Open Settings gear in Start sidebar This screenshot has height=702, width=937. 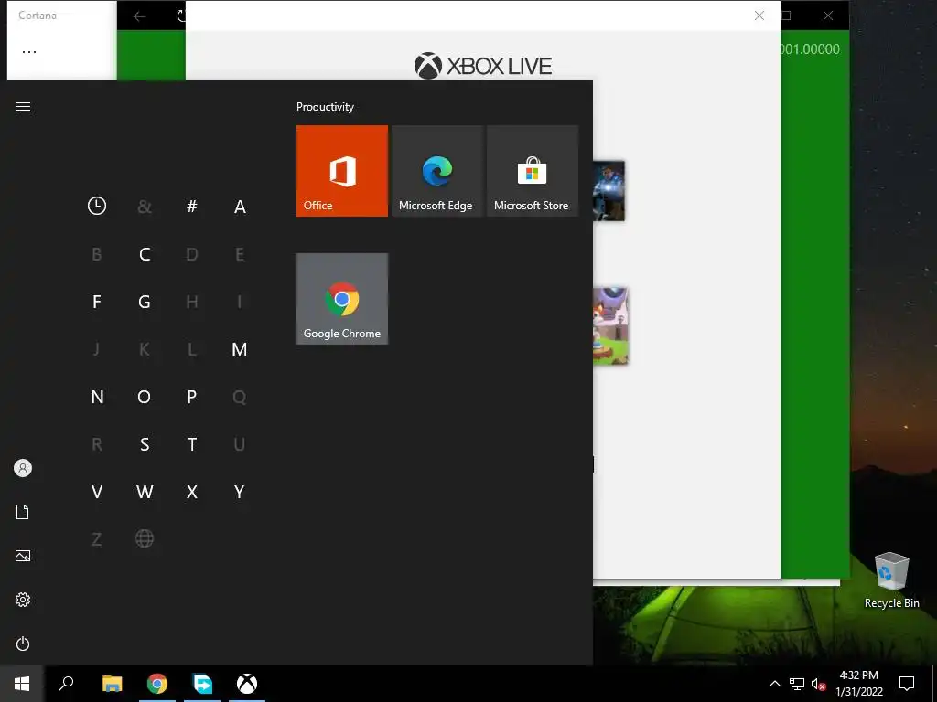[x=23, y=600]
